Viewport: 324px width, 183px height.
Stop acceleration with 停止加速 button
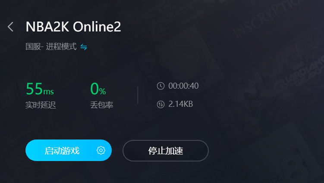[166, 151]
